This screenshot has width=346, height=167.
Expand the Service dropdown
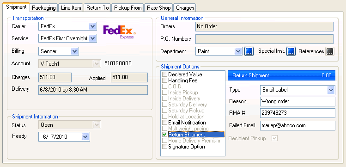[x=93, y=38]
